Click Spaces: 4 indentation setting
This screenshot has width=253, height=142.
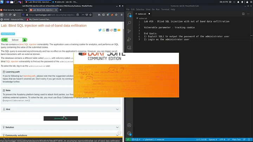coord(213,140)
